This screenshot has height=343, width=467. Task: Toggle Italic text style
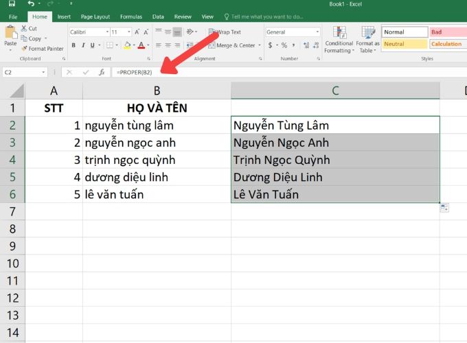click(83, 45)
